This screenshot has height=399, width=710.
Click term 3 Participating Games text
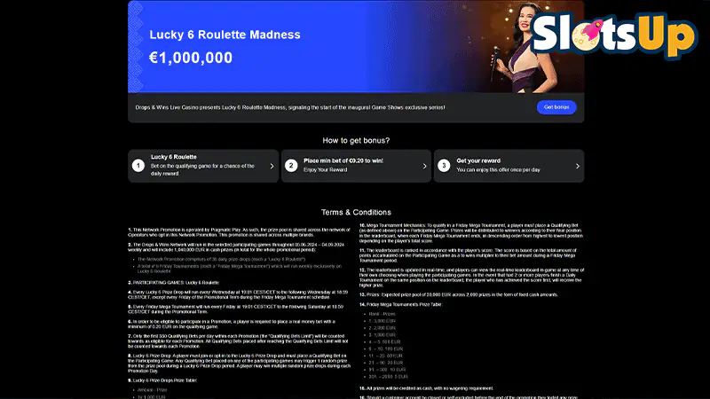tap(173, 282)
